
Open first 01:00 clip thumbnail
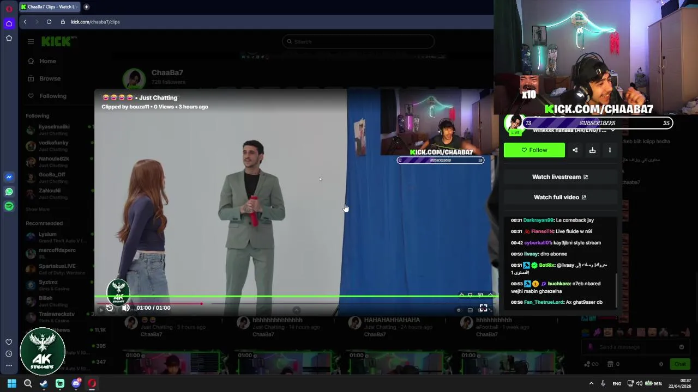click(x=172, y=362)
